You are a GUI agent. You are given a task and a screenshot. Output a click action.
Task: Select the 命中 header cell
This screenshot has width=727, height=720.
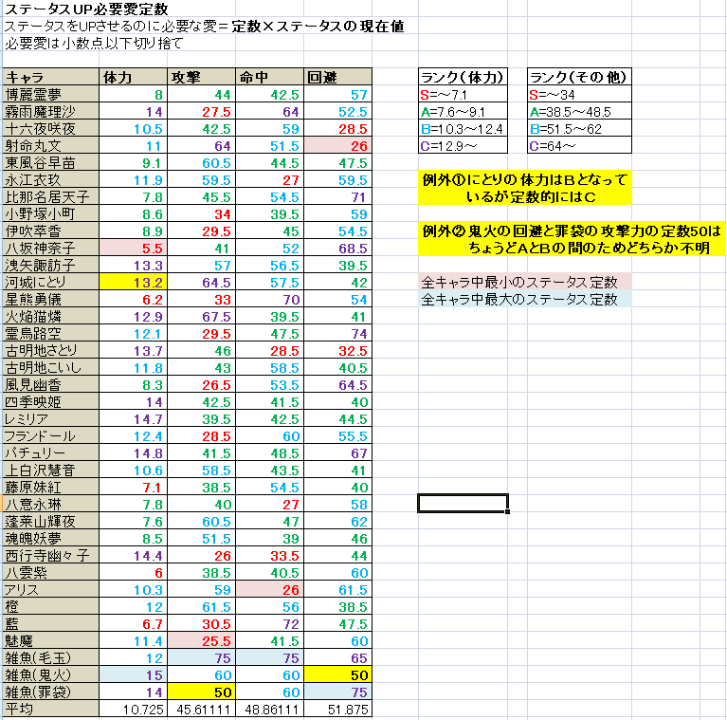[269, 77]
